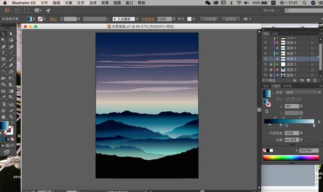
Task: Click the 不透明度 link in control bar
Action: [148, 19]
